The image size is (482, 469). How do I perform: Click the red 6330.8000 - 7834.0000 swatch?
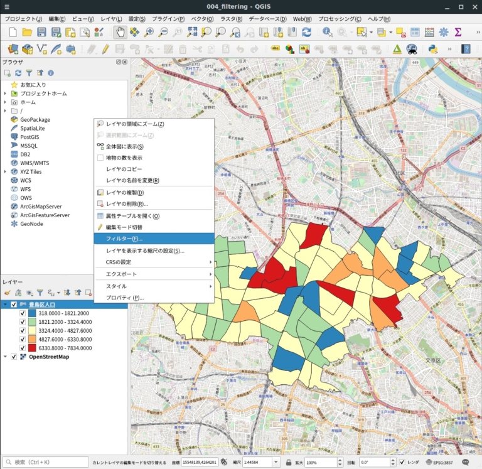click(x=32, y=347)
